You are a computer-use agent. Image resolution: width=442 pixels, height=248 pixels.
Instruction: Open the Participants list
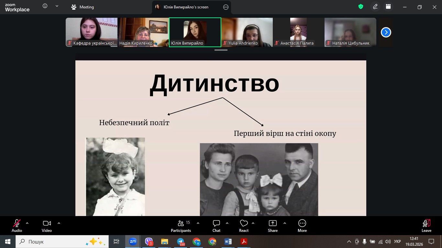(x=181, y=226)
